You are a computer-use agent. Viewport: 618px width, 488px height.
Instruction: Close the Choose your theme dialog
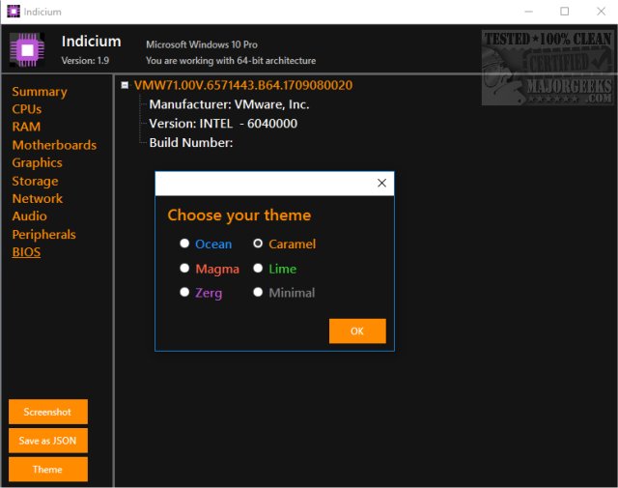tap(381, 183)
